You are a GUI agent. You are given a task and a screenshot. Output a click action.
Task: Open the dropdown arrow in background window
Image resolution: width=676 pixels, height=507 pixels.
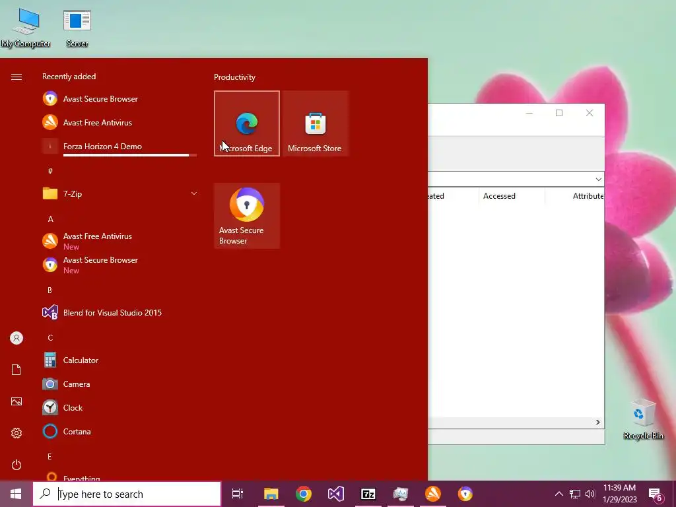click(598, 179)
